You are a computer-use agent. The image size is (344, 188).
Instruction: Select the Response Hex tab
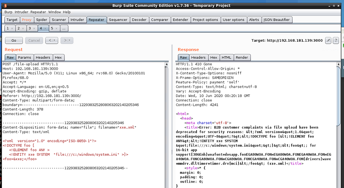[214, 57]
